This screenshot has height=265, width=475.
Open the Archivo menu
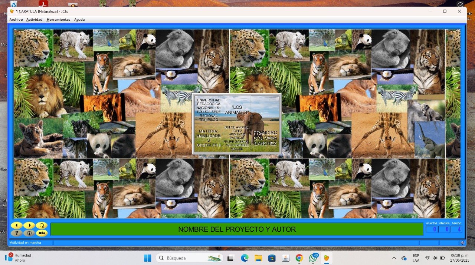click(16, 20)
